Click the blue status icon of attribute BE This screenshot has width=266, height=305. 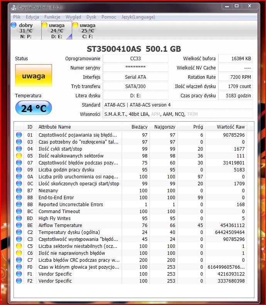click(x=19, y=225)
